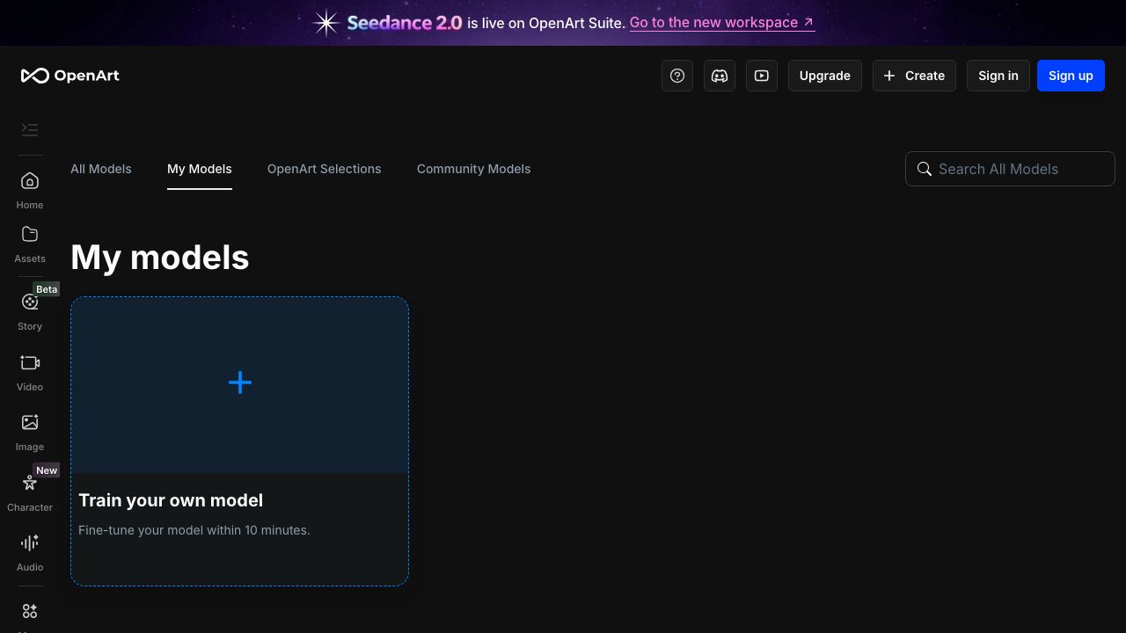This screenshot has height=633, width=1126.
Task: Click 'Fine-tune your model within 10 minutes' text
Action: tap(194, 530)
